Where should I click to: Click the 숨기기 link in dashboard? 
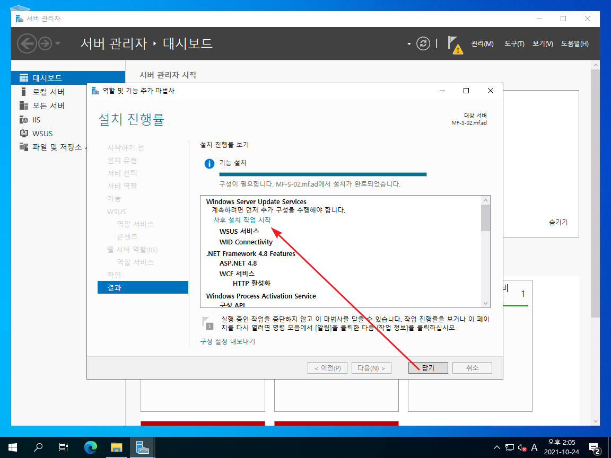[558, 223]
